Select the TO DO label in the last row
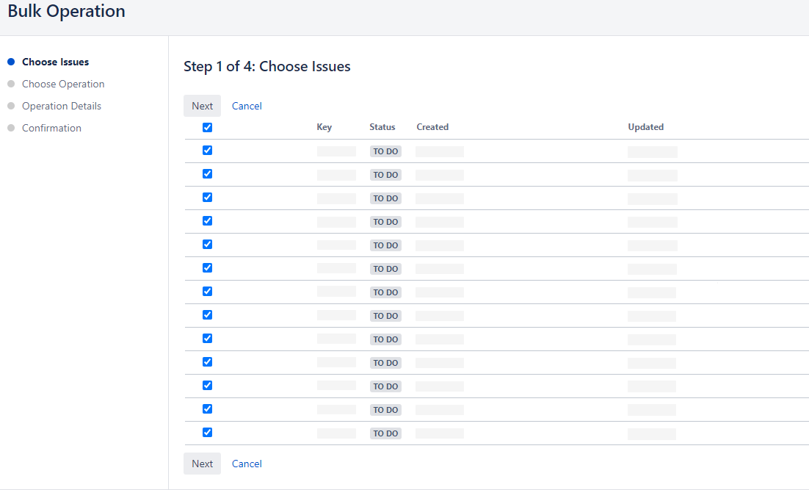Screen dimensions: 809x490 pos(385,433)
